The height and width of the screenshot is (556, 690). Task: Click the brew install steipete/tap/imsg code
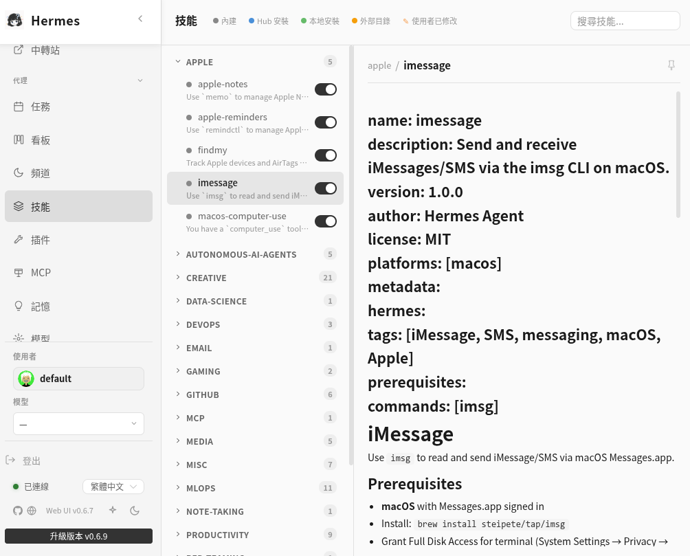[x=491, y=524]
